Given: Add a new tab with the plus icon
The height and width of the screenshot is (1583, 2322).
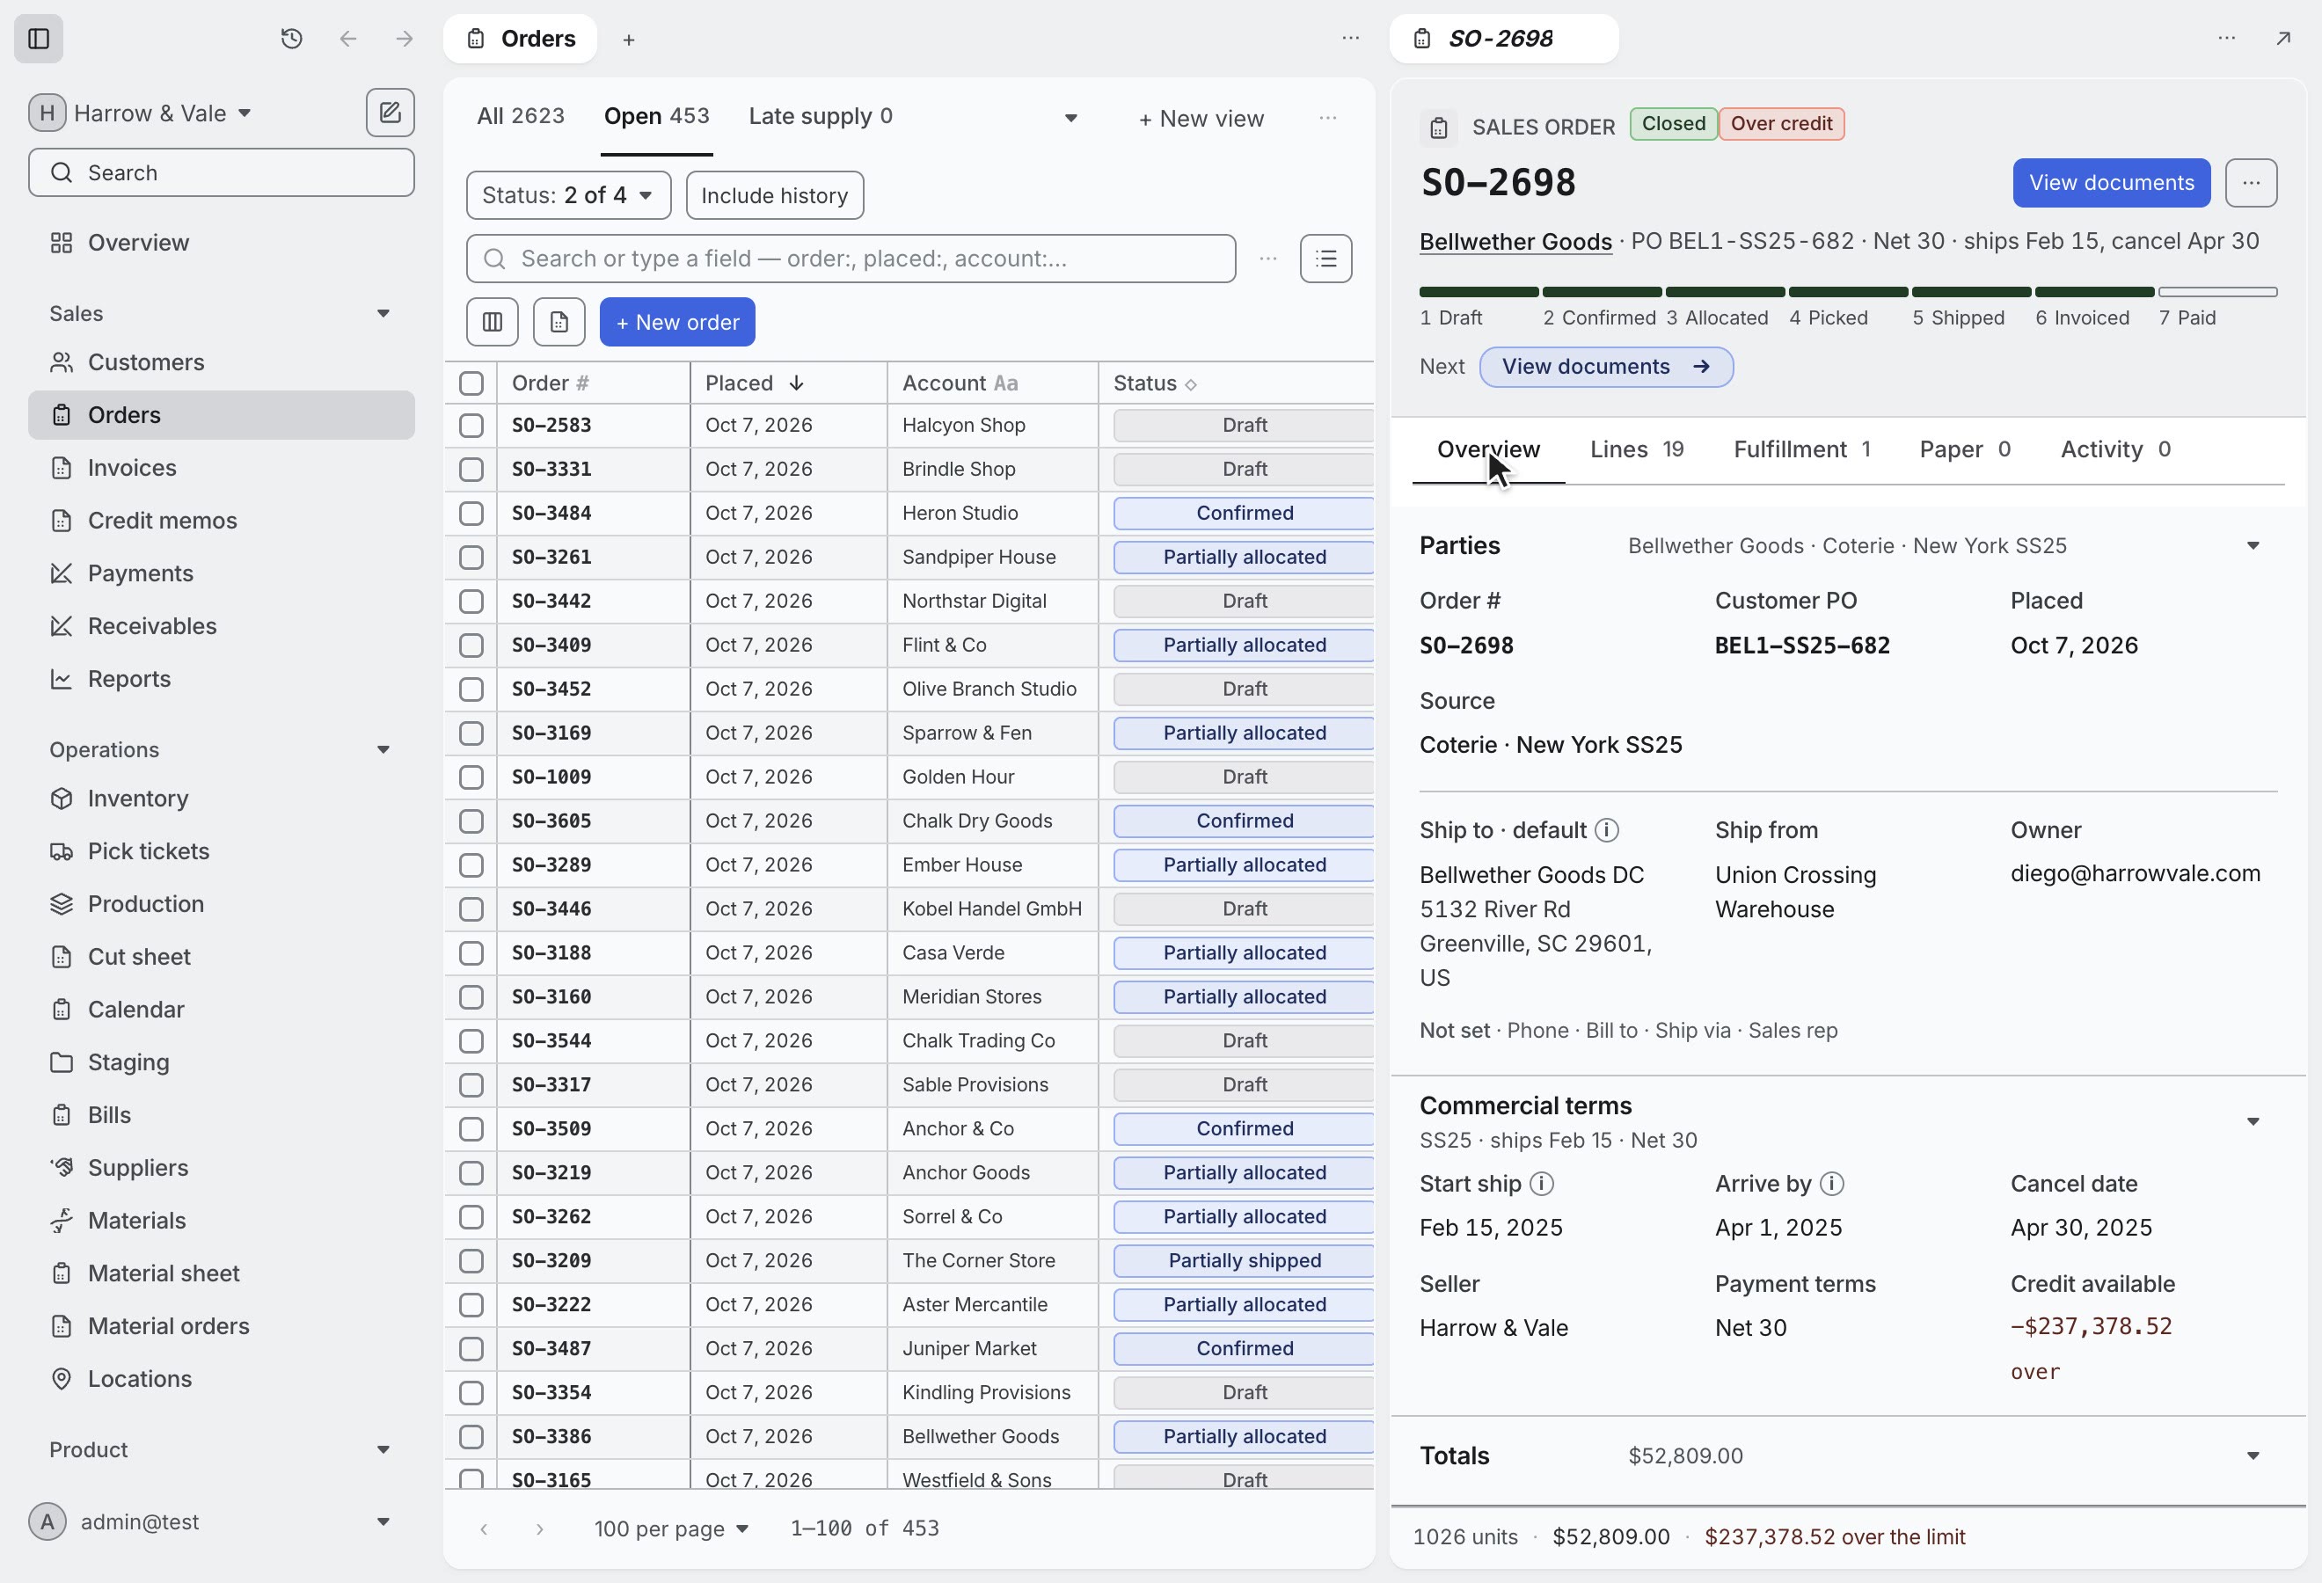Looking at the screenshot, I should point(629,40).
